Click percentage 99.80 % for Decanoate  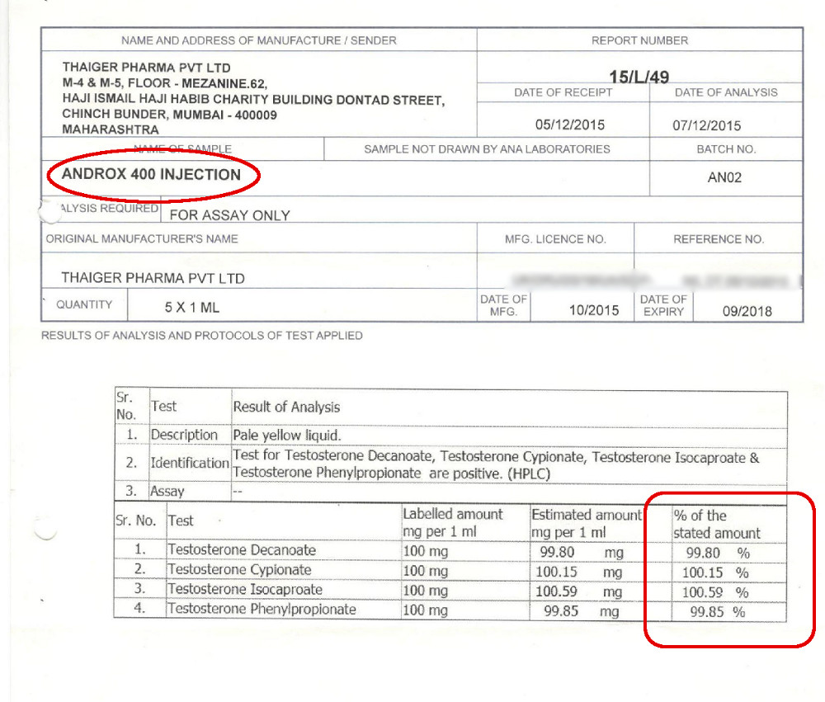[x=718, y=553]
